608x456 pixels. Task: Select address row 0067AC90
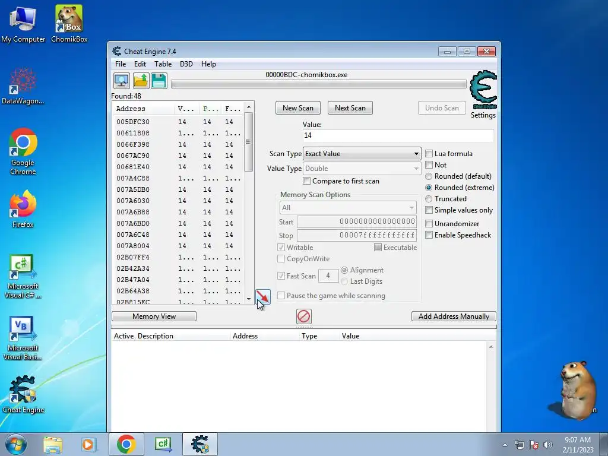(x=179, y=156)
